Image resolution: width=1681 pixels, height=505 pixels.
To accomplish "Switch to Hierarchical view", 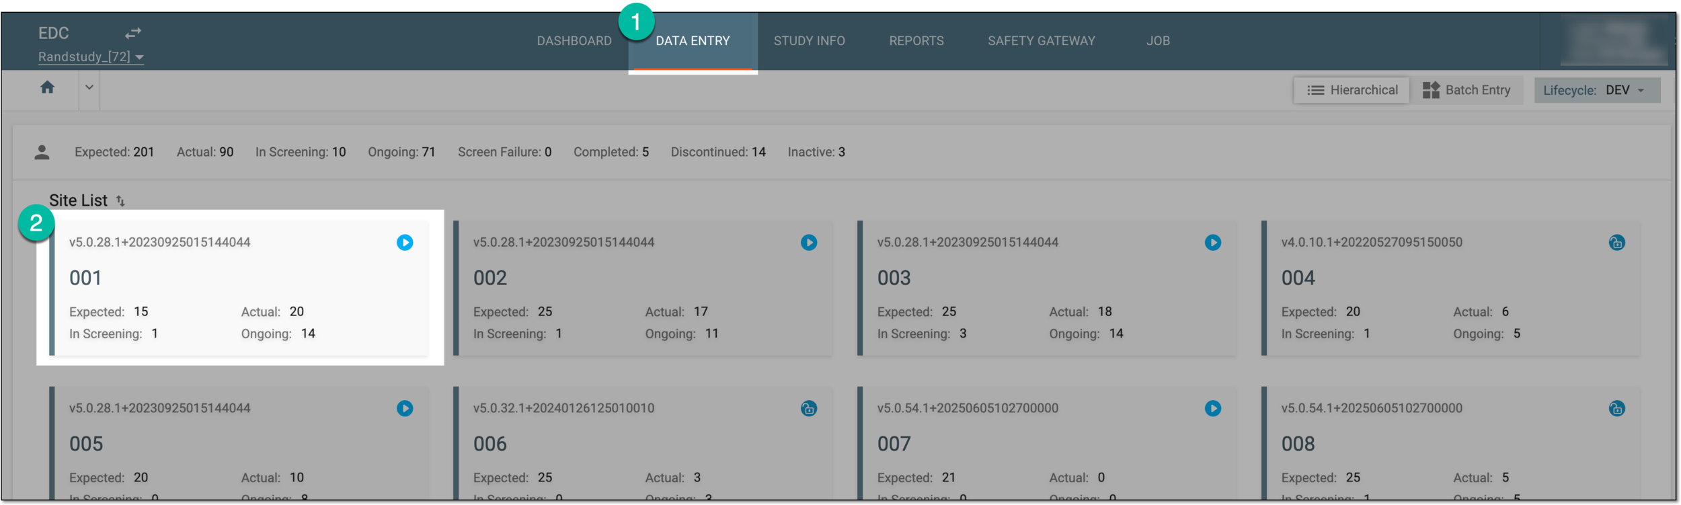I will pyautogui.click(x=1352, y=90).
